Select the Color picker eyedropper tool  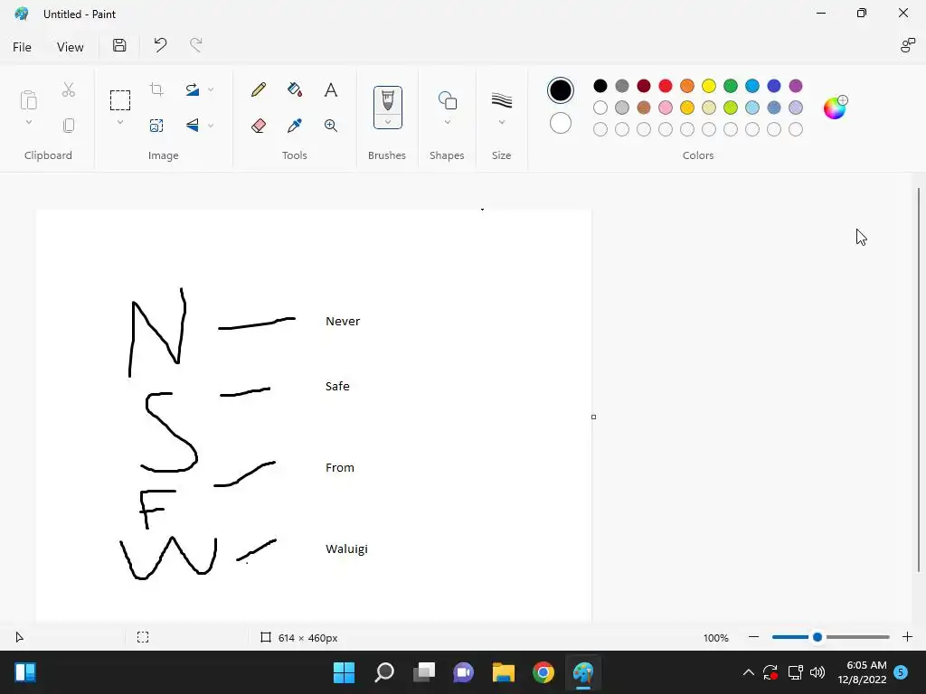tap(294, 125)
